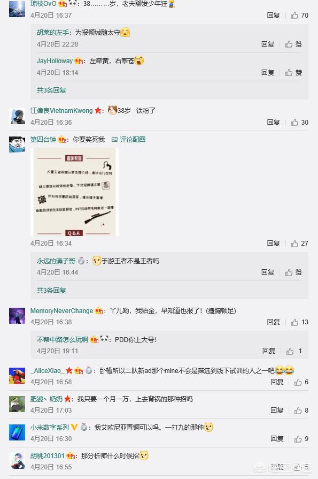Screen dimensions: 318x479
Task: Reply to MemoryNeverChange's comment
Action: [274, 322]
